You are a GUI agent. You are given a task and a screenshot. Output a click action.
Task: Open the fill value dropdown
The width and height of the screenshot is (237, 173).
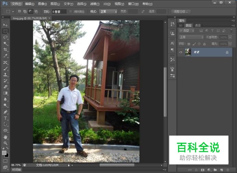click(x=230, y=44)
